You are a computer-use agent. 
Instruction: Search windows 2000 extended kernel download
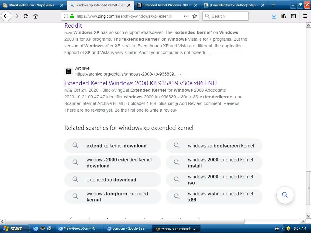click(x=113, y=163)
